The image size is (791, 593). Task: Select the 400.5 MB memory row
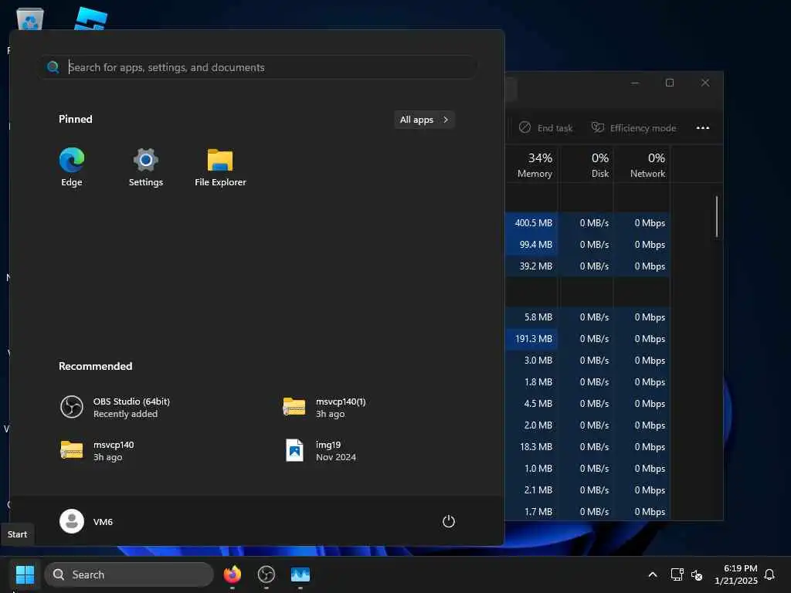pyautogui.click(x=588, y=222)
